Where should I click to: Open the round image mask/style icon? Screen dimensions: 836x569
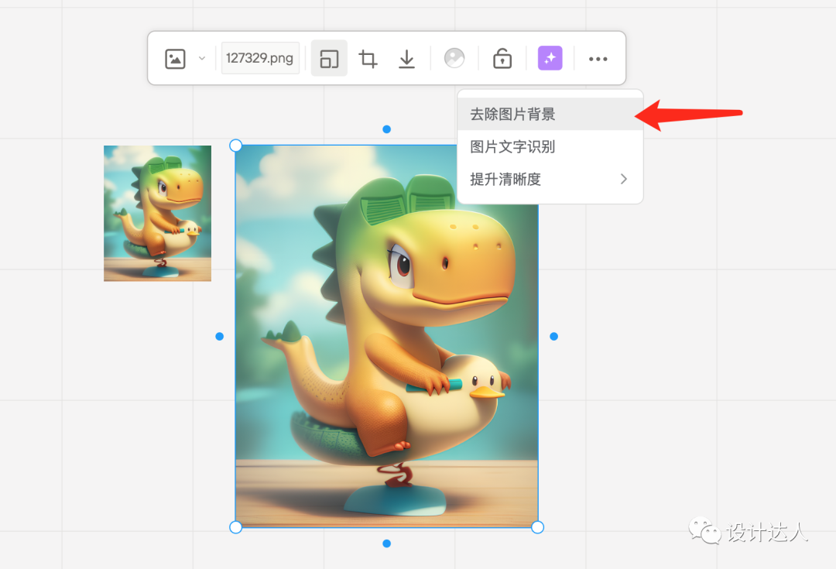[454, 59]
